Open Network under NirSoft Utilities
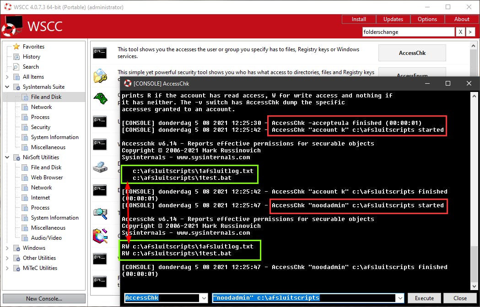Image resolution: width=480 pixels, height=307 pixels. click(x=41, y=188)
